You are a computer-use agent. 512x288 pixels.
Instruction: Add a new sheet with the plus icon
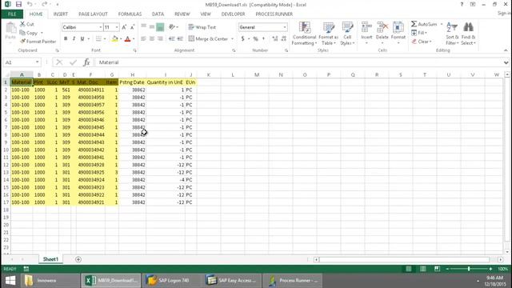[x=78, y=259]
